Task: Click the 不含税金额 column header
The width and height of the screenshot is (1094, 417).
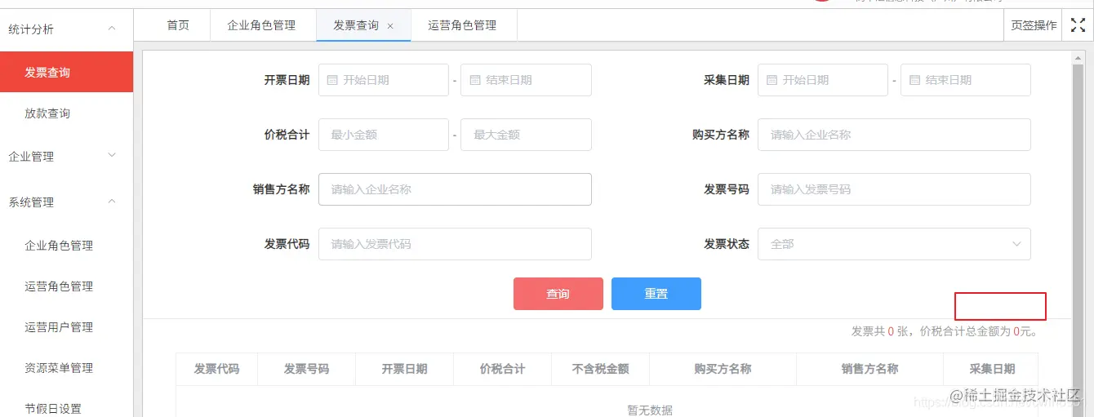Action: pos(601,369)
